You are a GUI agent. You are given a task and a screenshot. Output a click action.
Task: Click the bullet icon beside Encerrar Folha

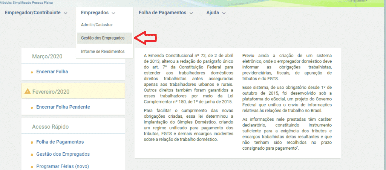32,73
